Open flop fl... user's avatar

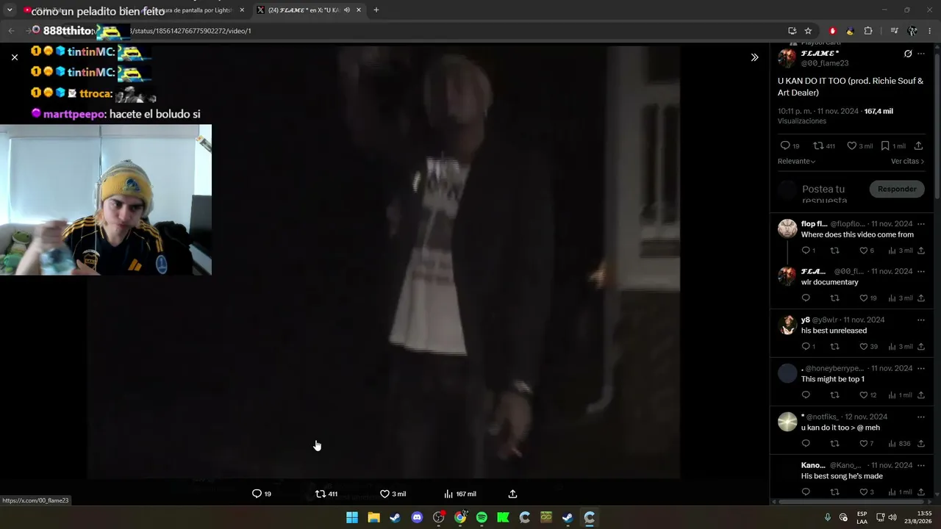point(787,228)
